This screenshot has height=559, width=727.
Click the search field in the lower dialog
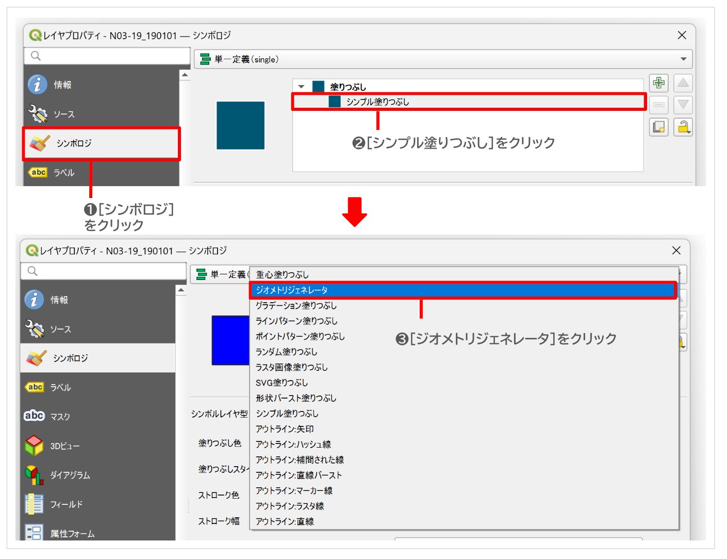click(x=104, y=271)
